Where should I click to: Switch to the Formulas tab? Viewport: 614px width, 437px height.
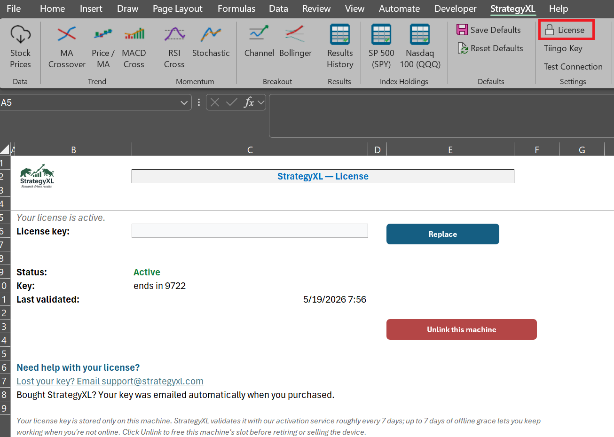point(236,8)
